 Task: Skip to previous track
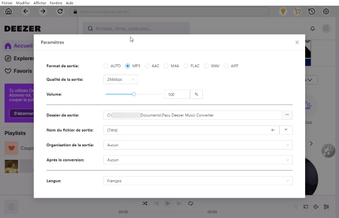pos(157,203)
